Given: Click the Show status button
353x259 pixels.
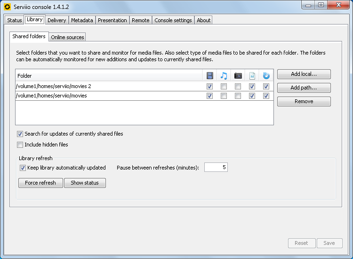Looking at the screenshot, I should pos(85,183).
